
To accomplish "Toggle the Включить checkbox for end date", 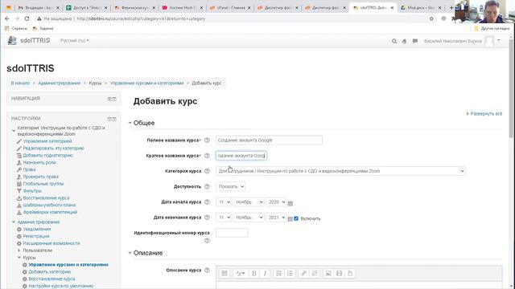I will coord(296,218).
